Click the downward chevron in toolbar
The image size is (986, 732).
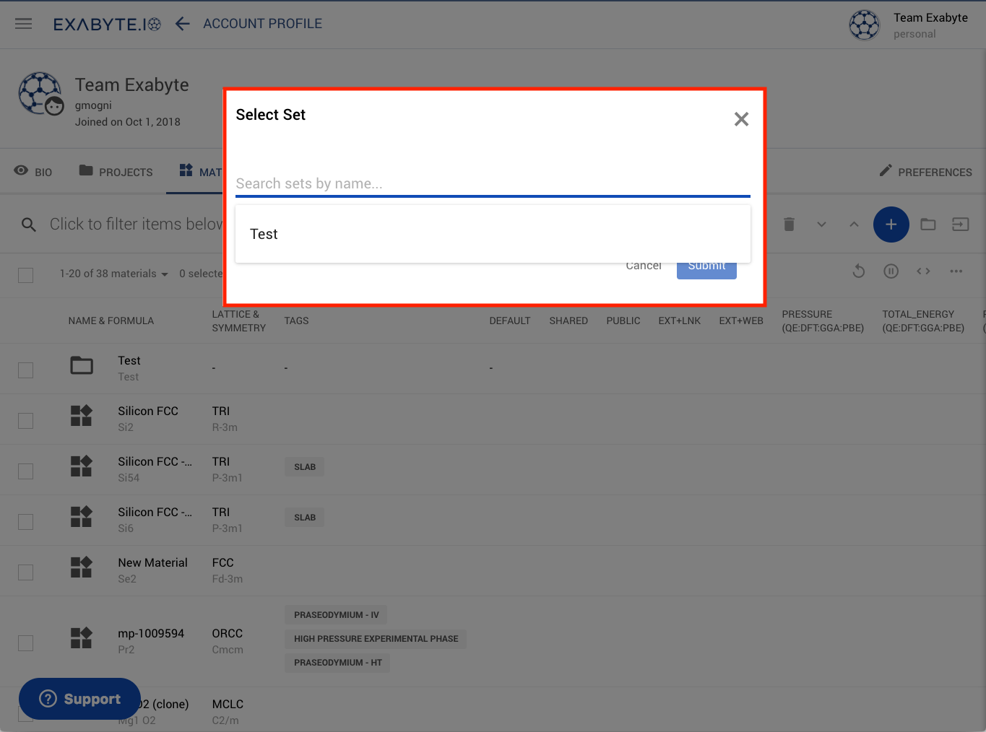click(821, 225)
